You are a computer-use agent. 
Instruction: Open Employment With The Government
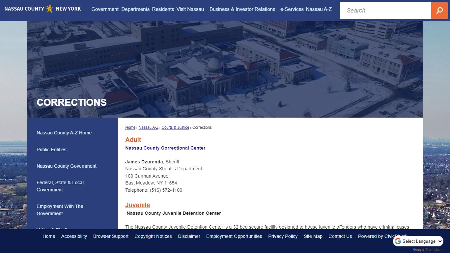(x=60, y=210)
